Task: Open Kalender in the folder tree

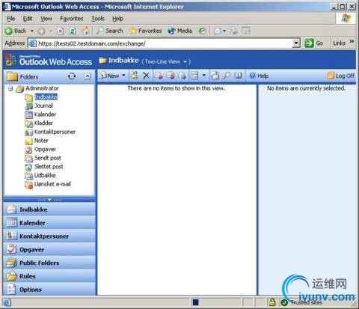Action: (45, 114)
